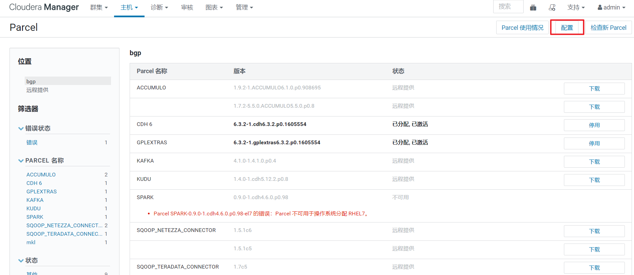Click the SPARK 不可用 status

(x=400, y=197)
